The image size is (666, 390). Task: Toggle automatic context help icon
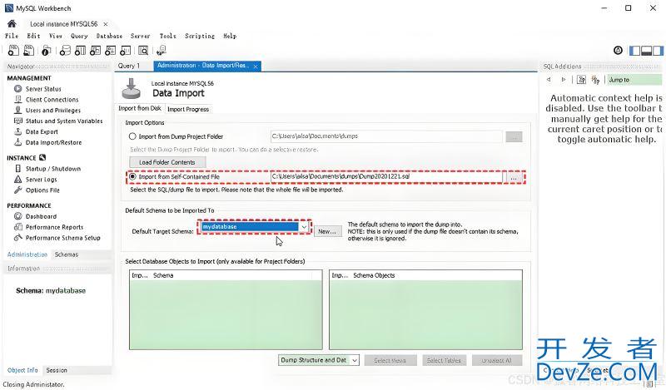click(595, 79)
